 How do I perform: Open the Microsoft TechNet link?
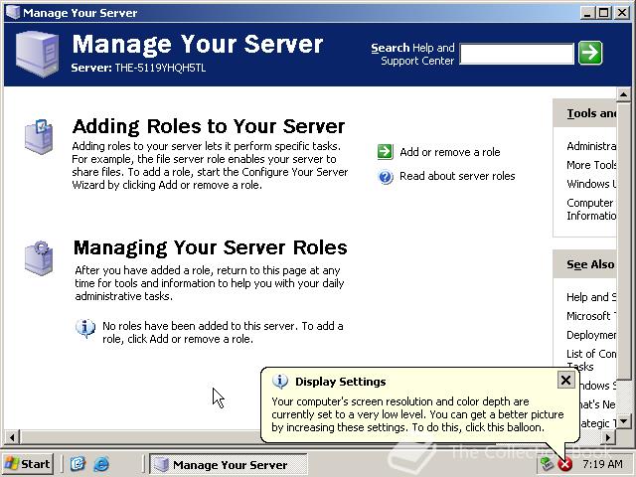(x=591, y=316)
